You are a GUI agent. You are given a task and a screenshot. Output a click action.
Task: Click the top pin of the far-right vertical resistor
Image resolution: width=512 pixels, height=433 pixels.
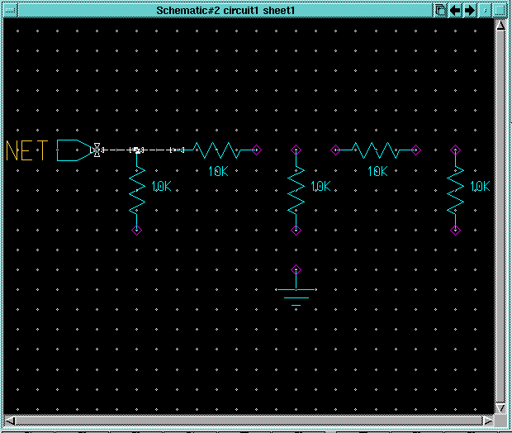(455, 150)
